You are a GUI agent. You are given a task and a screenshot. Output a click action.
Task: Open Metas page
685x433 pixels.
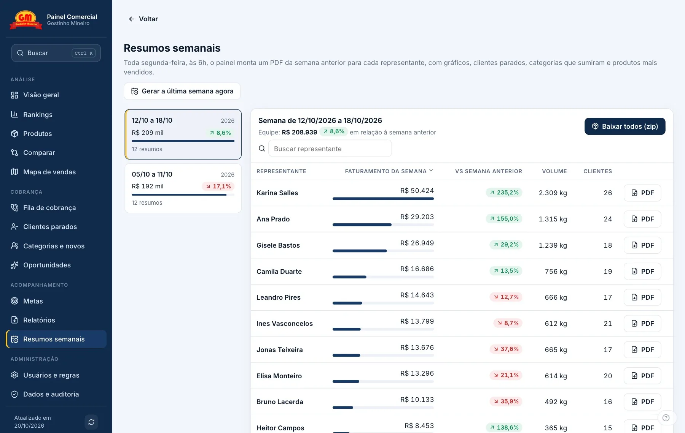point(56,301)
